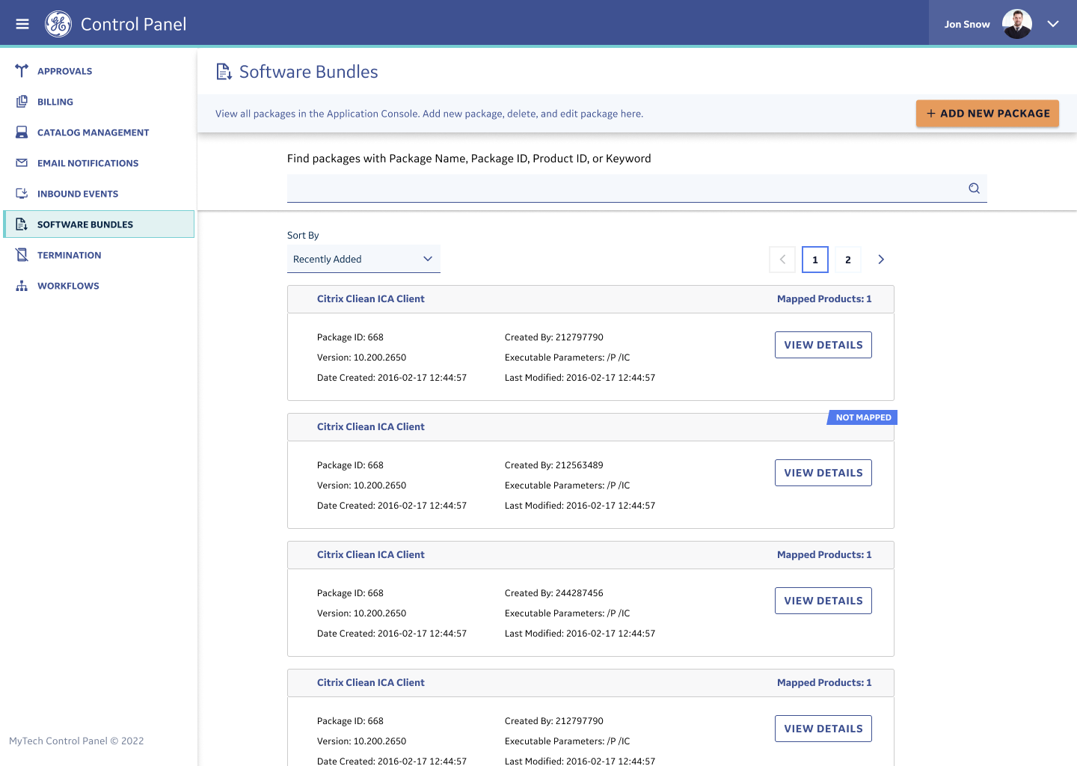
Task: Click Mapped Products: 1 on first card
Action: coord(824,298)
